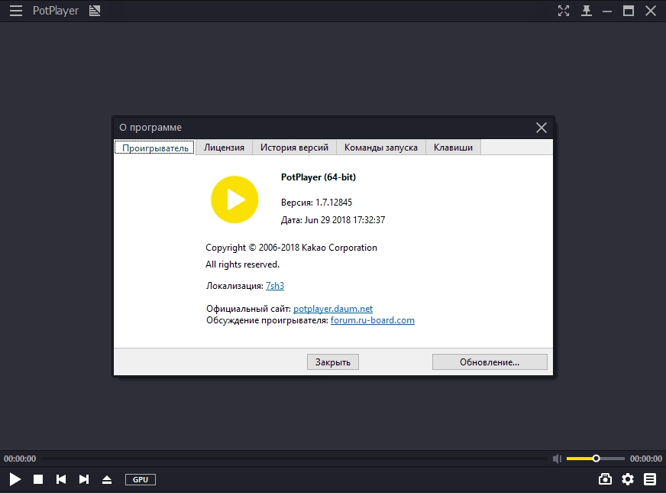
Task: Click the 'All rights reserved.' text
Action: click(243, 264)
